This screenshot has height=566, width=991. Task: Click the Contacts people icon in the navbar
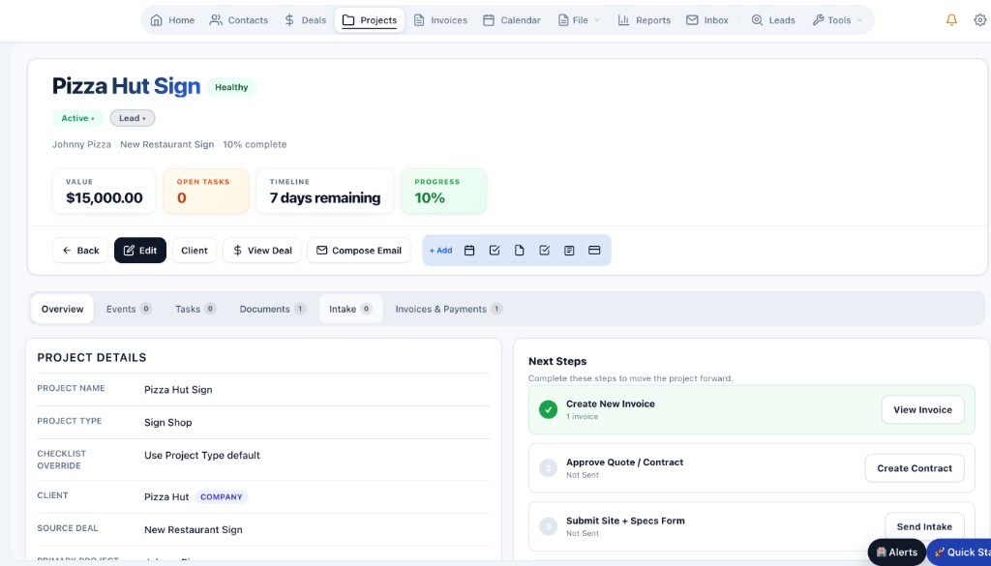tap(218, 18)
